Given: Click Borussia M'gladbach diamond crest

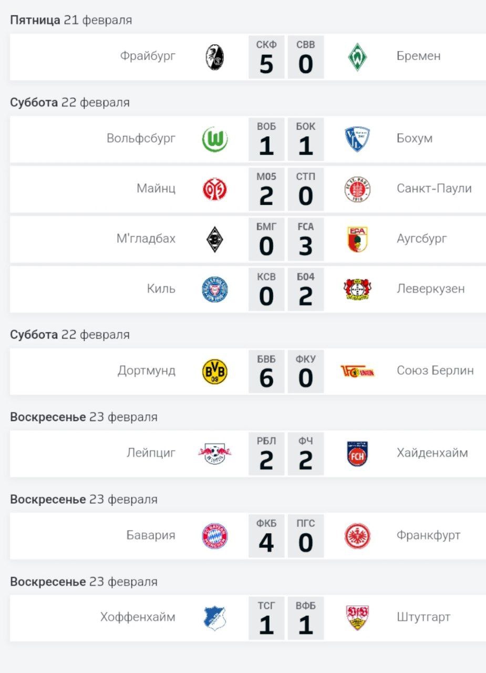Looking at the screenshot, I should click(x=214, y=240).
